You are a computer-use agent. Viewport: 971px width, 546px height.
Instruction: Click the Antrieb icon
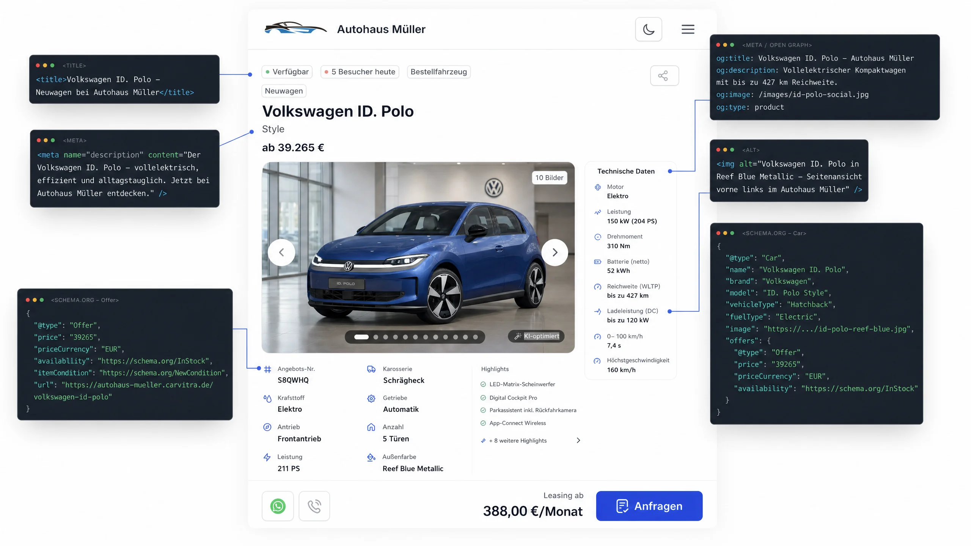[x=267, y=427]
